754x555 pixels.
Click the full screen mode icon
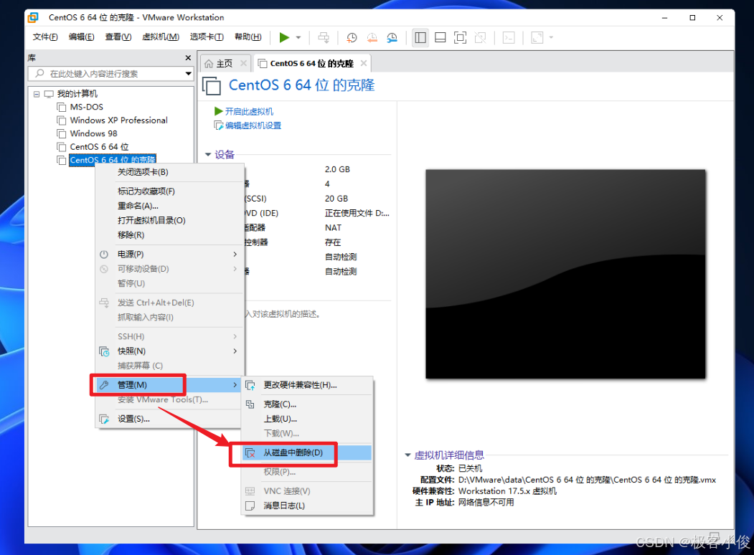click(460, 37)
